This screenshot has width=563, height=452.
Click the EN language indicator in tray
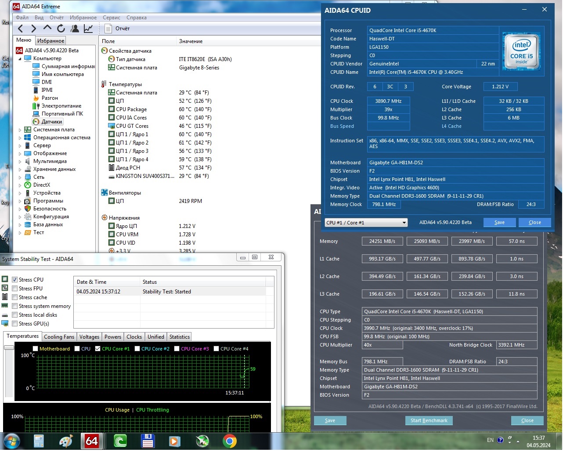pos(490,440)
